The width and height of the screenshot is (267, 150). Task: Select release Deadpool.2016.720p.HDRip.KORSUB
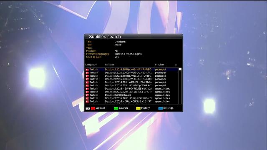point(128,98)
